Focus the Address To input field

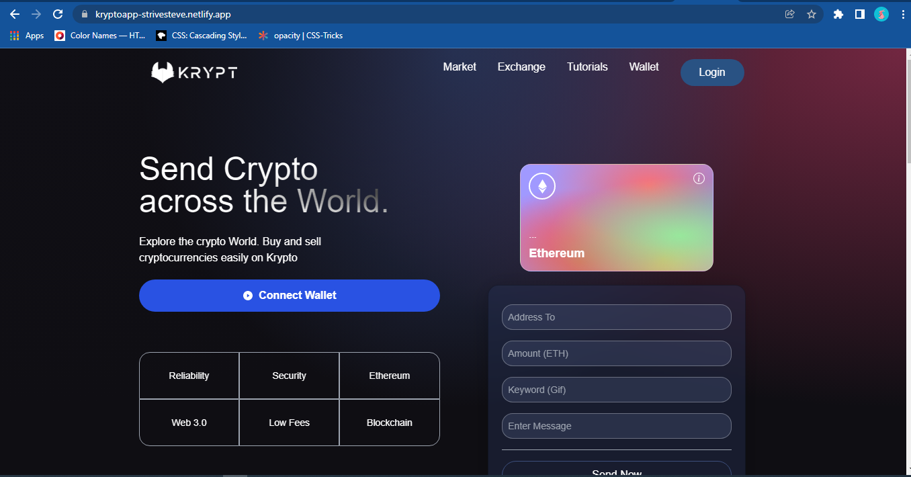coord(617,317)
